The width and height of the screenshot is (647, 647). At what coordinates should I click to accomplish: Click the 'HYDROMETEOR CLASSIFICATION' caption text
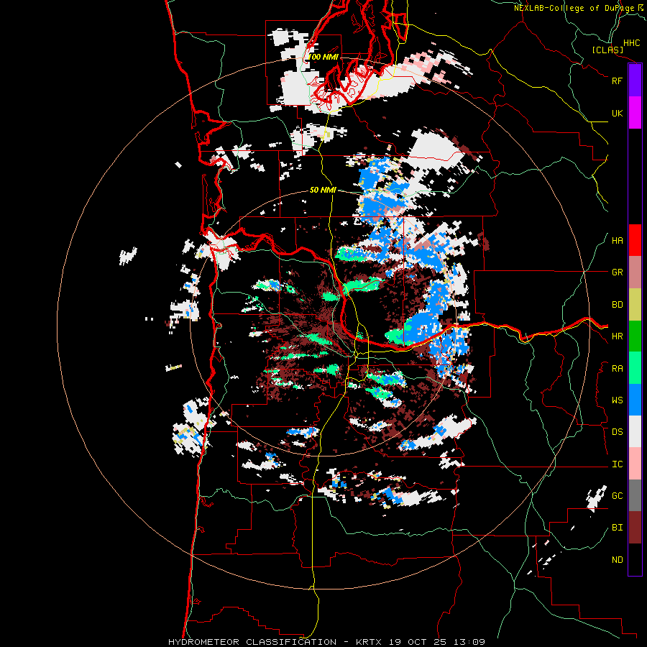click(x=252, y=642)
